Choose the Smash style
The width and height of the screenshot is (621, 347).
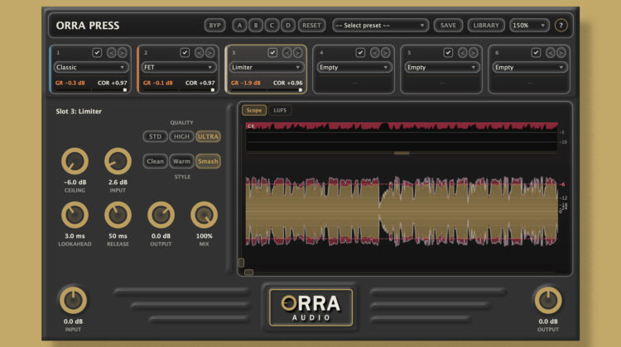click(208, 161)
